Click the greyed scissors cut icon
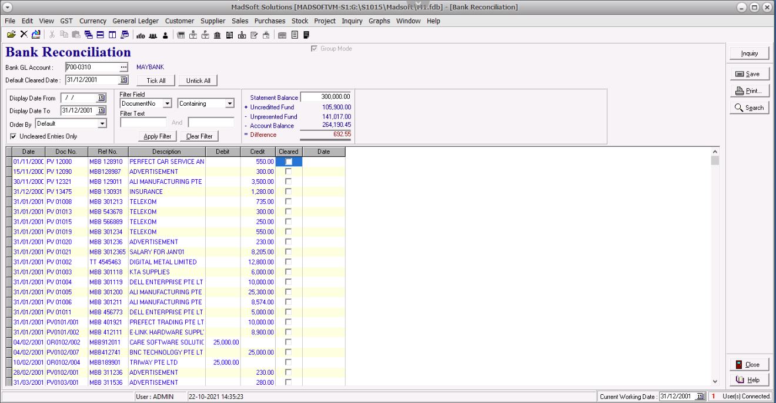 (x=51, y=35)
